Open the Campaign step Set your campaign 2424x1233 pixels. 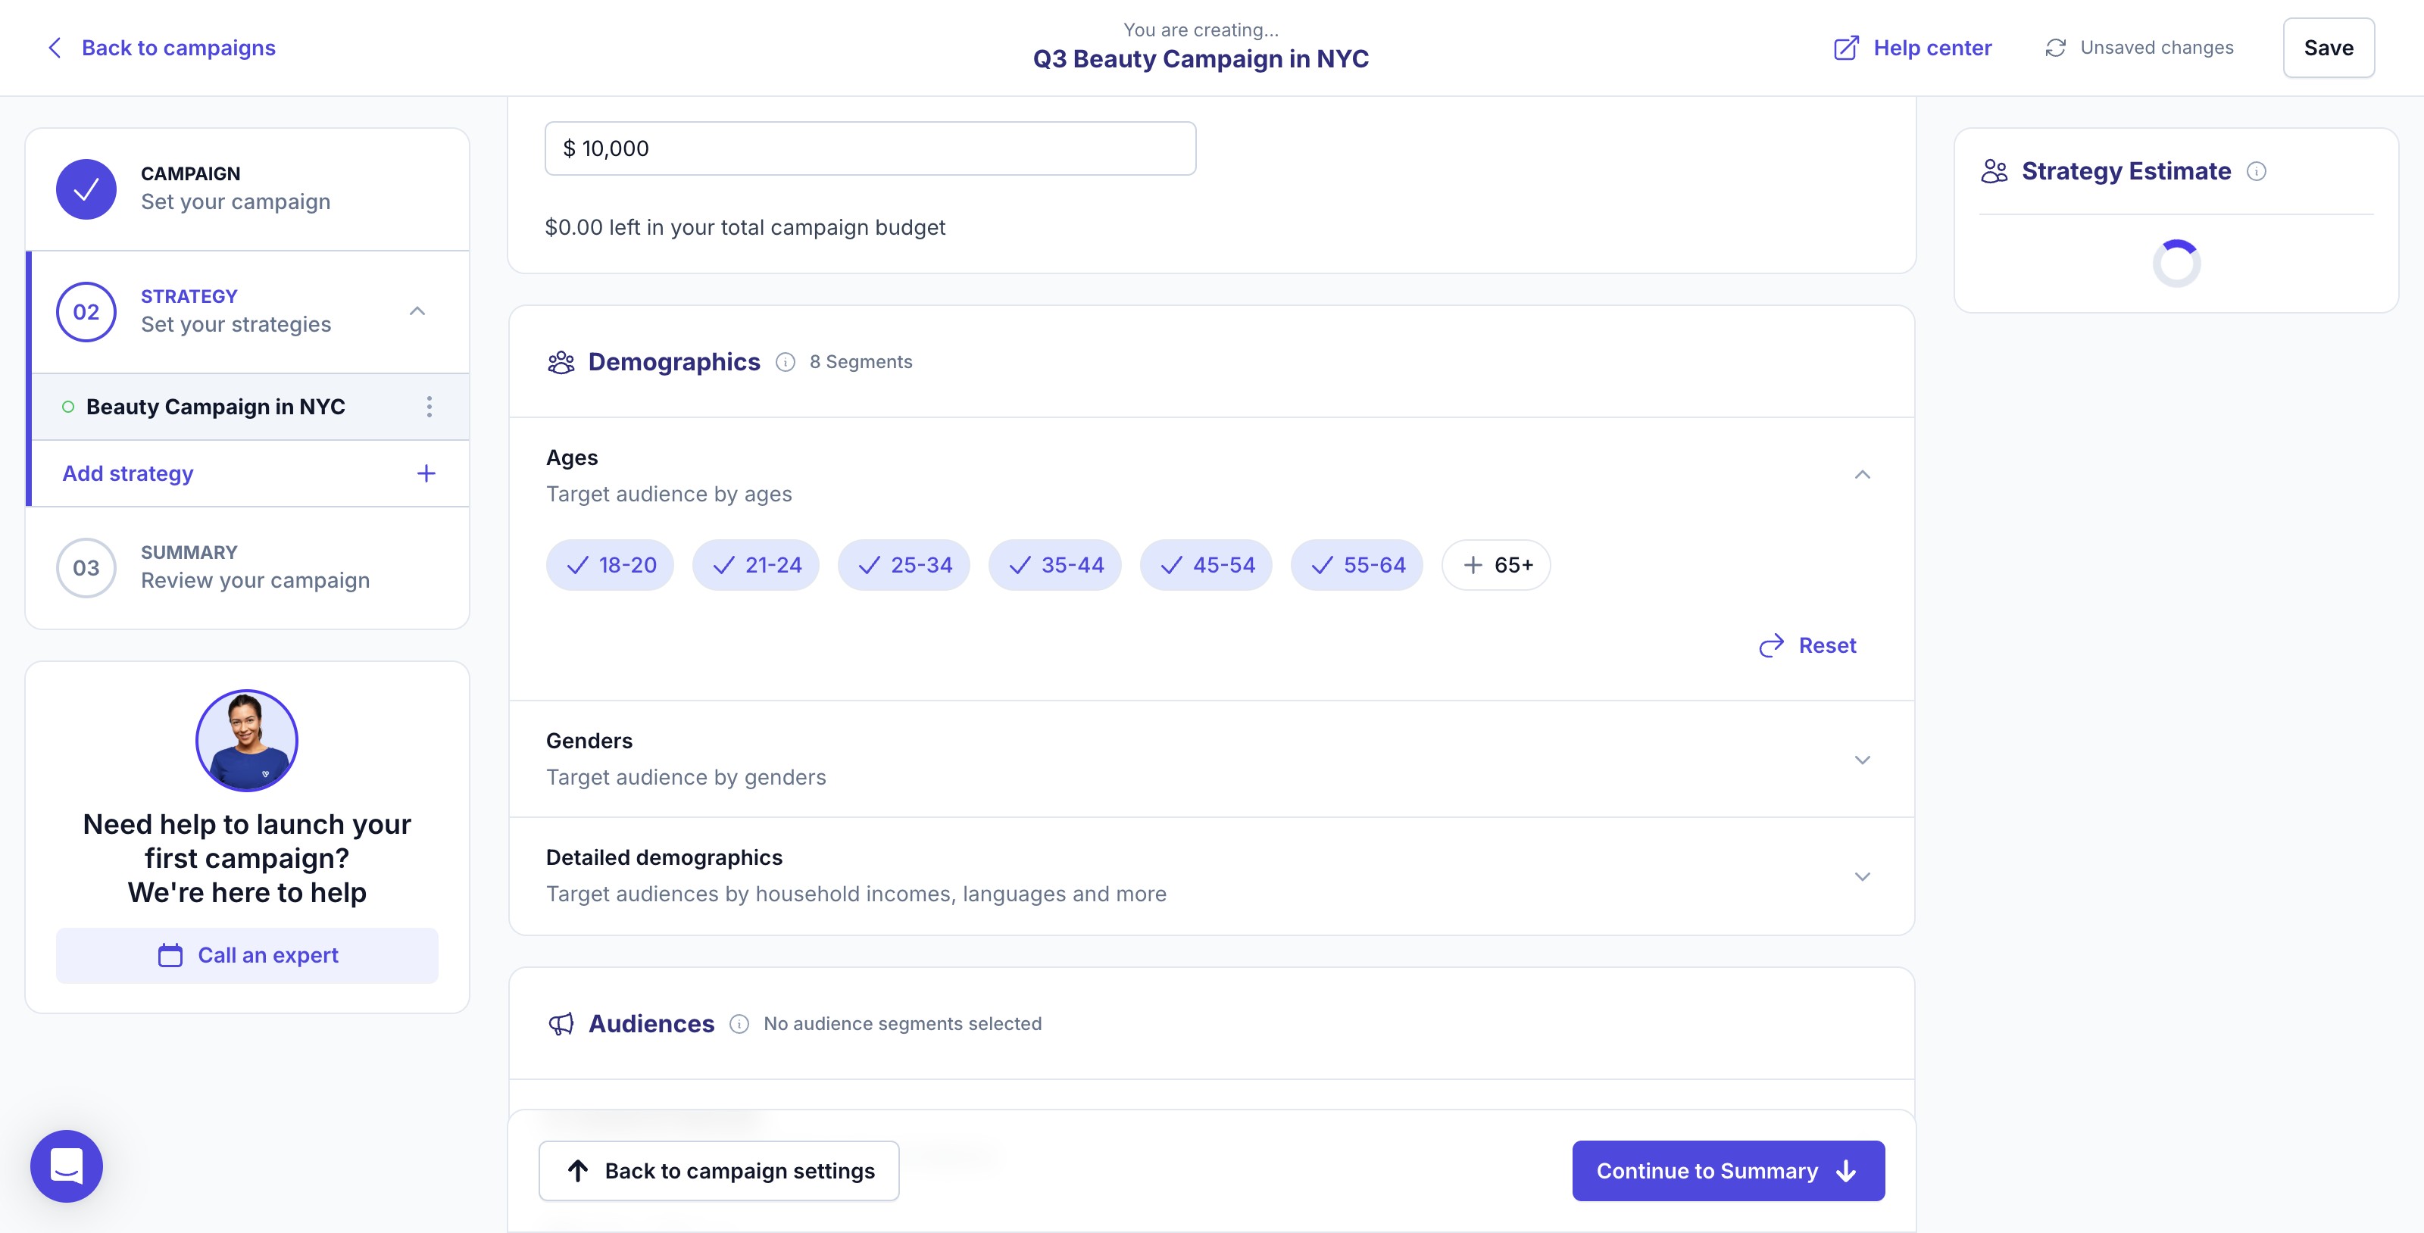pyautogui.click(x=246, y=189)
